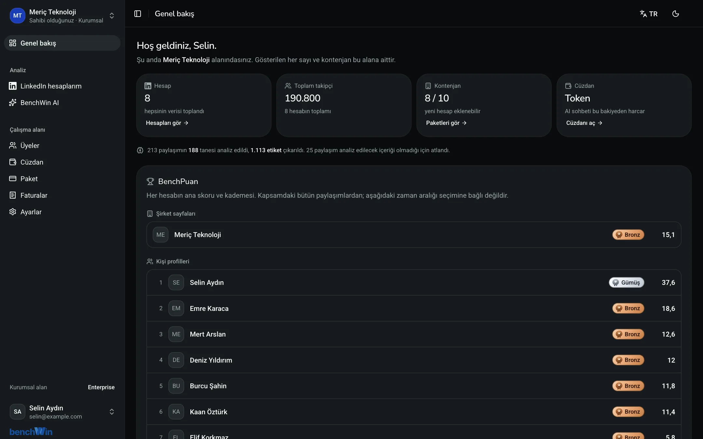Viewport: 703px width, 439px height.
Task: Select Deniz Yıldırım profile row
Action: tap(414, 360)
